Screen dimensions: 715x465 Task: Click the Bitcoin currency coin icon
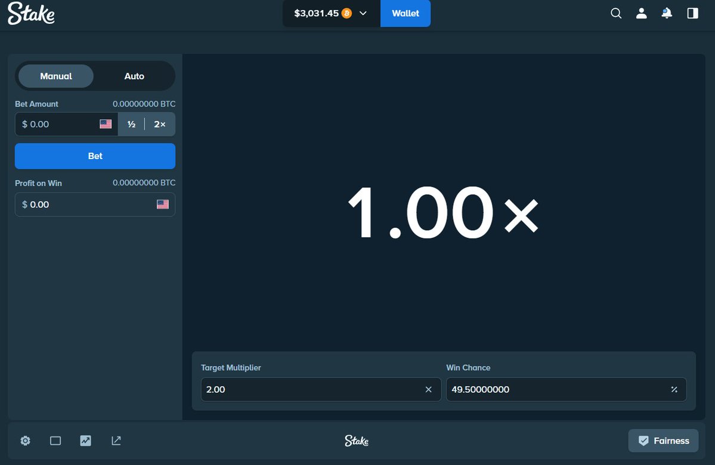pyautogui.click(x=346, y=13)
